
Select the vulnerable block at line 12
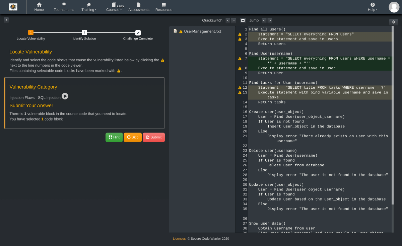click(240, 87)
